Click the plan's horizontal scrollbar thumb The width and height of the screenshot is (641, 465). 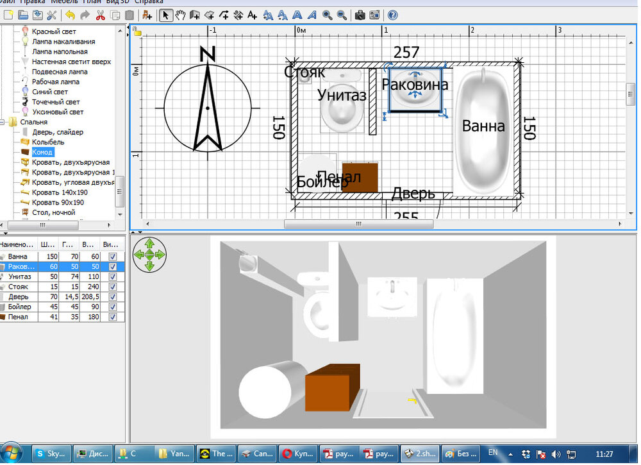pyautogui.click(x=358, y=224)
